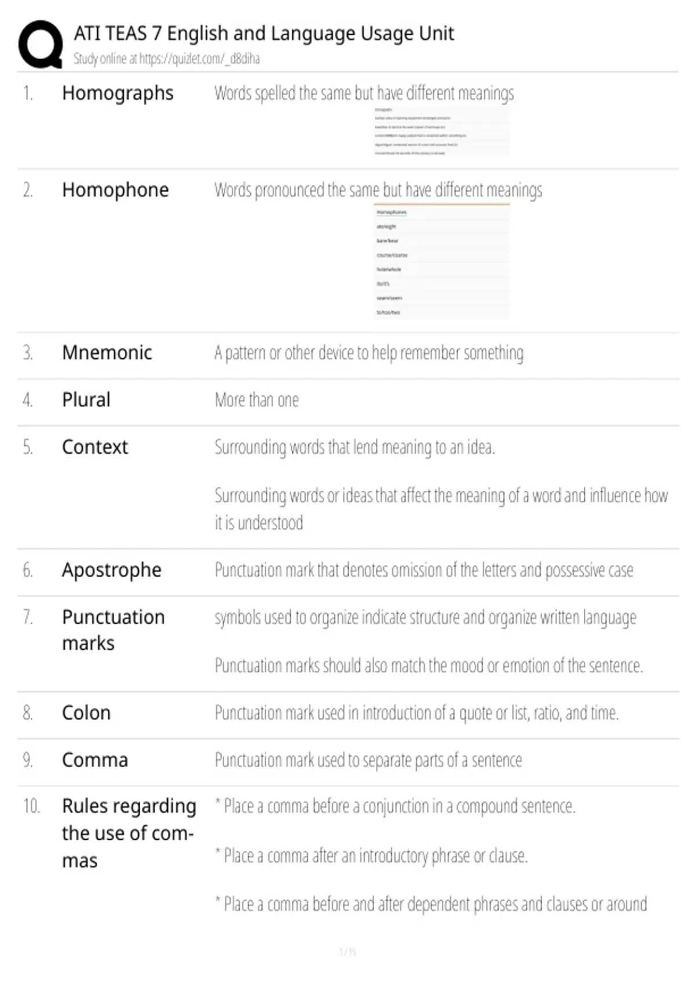Click the Context term heading
The width and height of the screenshot is (695, 984).
tap(95, 447)
